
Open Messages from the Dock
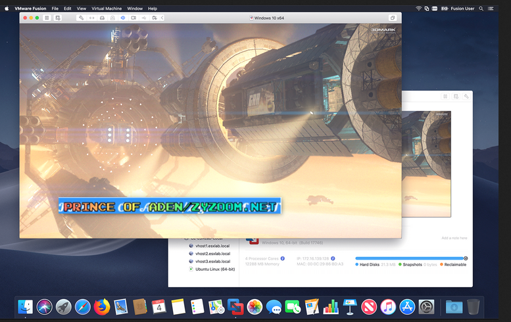(274, 307)
